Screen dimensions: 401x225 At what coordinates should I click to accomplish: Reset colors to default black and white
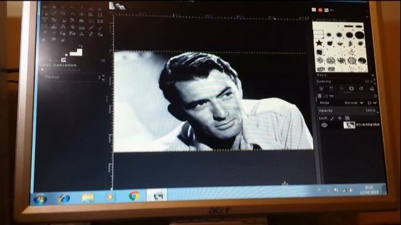[66, 54]
